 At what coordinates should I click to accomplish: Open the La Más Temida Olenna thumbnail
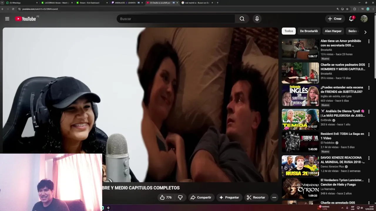click(x=300, y=119)
